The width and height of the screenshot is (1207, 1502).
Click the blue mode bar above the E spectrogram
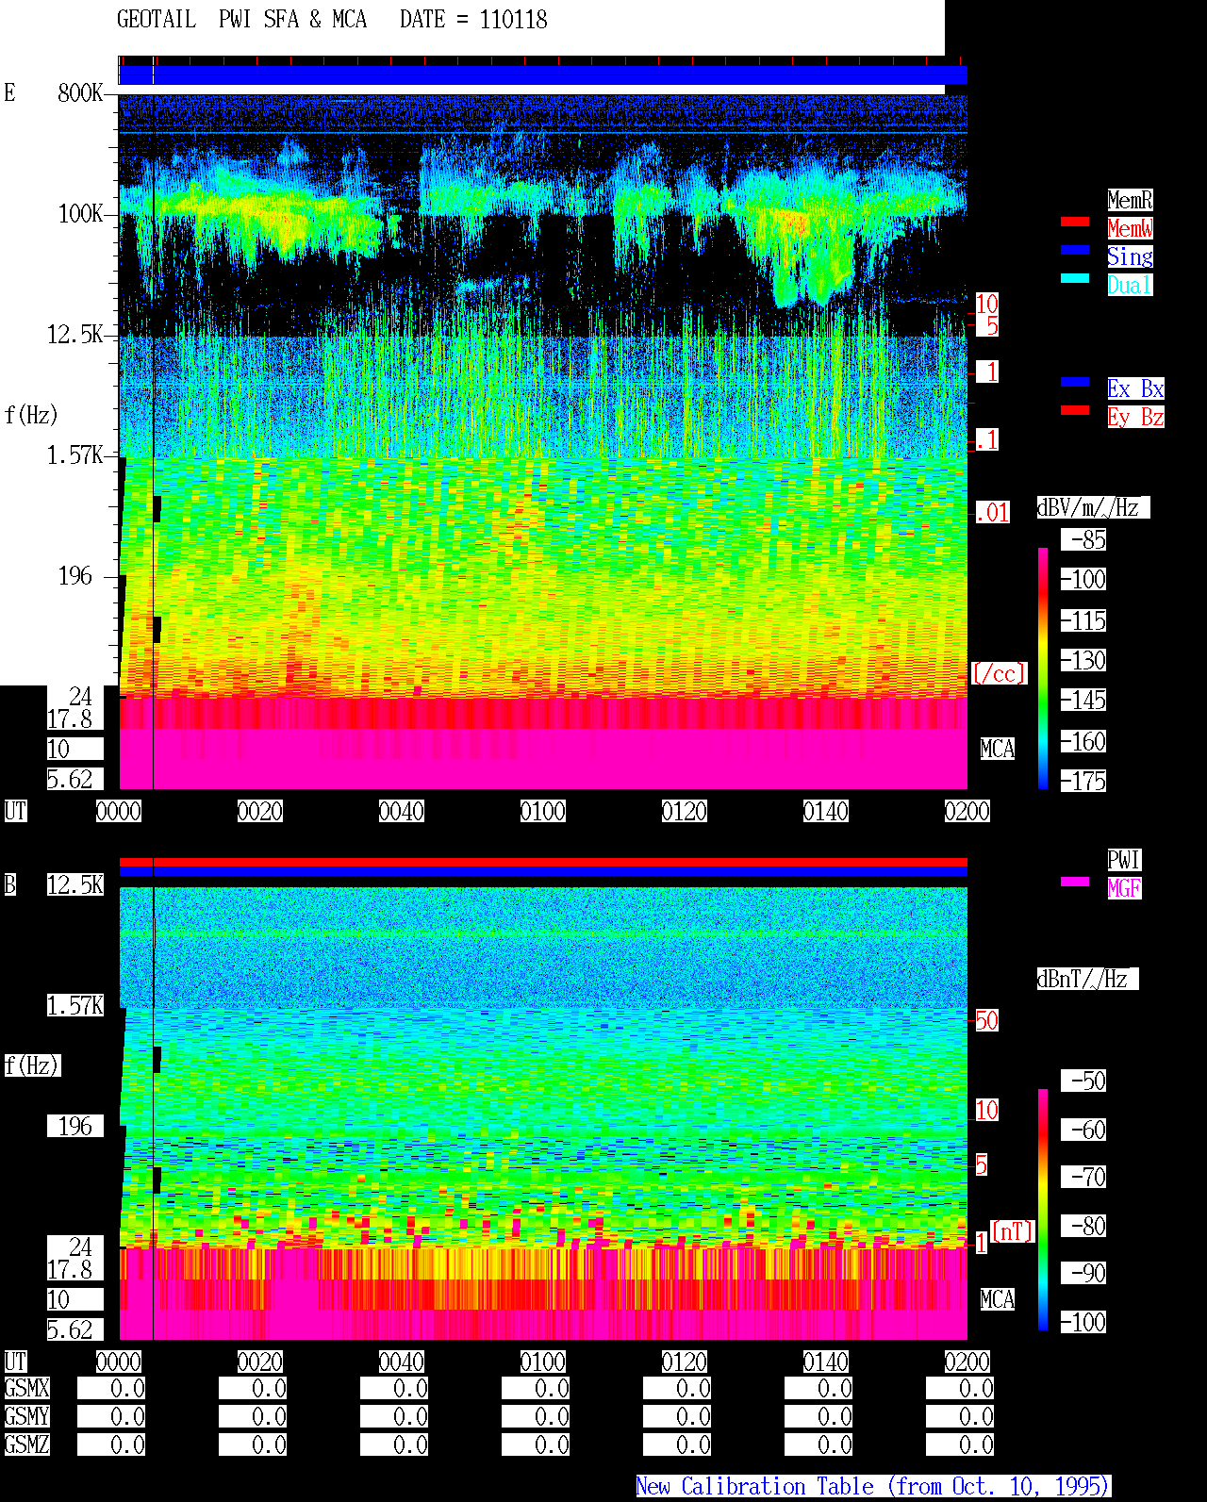pos(543,74)
